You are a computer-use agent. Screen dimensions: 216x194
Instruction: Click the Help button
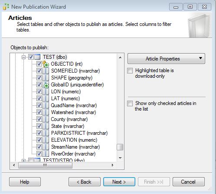point(25,182)
